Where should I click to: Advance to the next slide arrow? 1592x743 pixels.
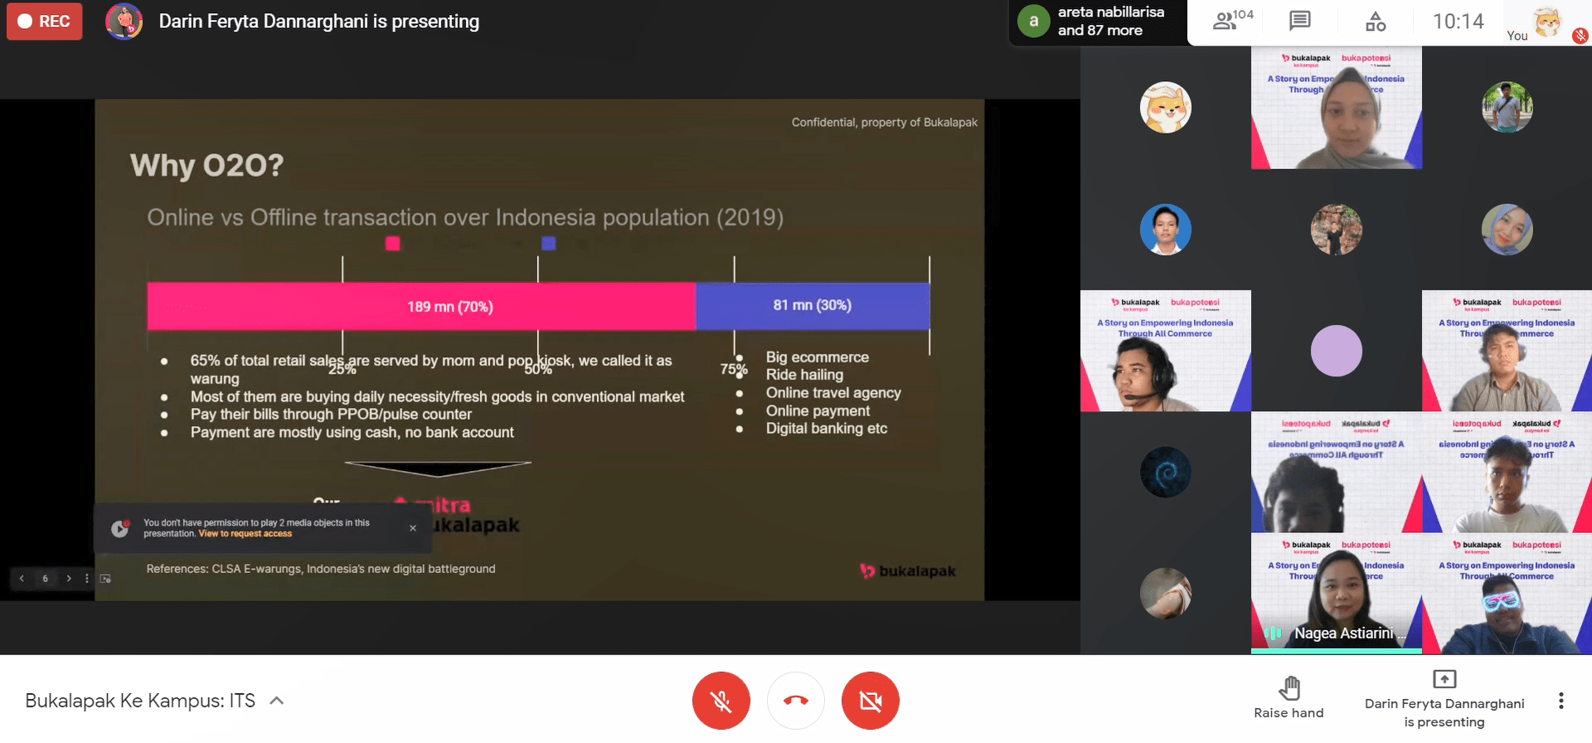[x=69, y=579]
